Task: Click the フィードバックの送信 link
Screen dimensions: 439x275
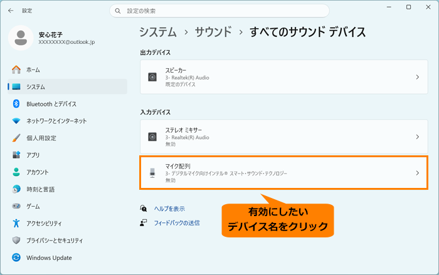Action: [x=177, y=222]
